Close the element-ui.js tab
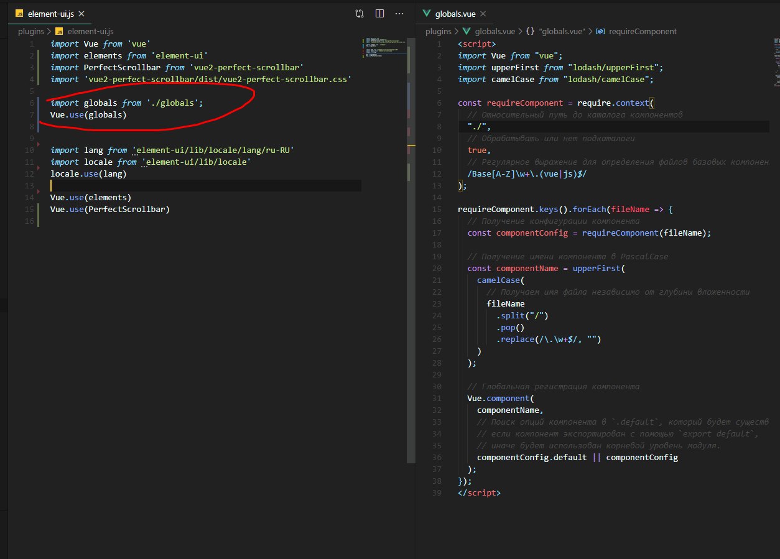The image size is (780, 559). tap(83, 13)
